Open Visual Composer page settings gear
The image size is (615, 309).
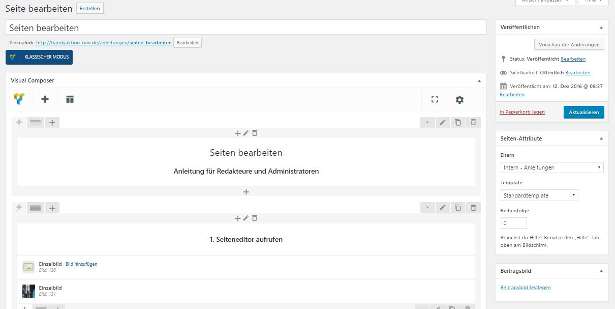pos(459,100)
